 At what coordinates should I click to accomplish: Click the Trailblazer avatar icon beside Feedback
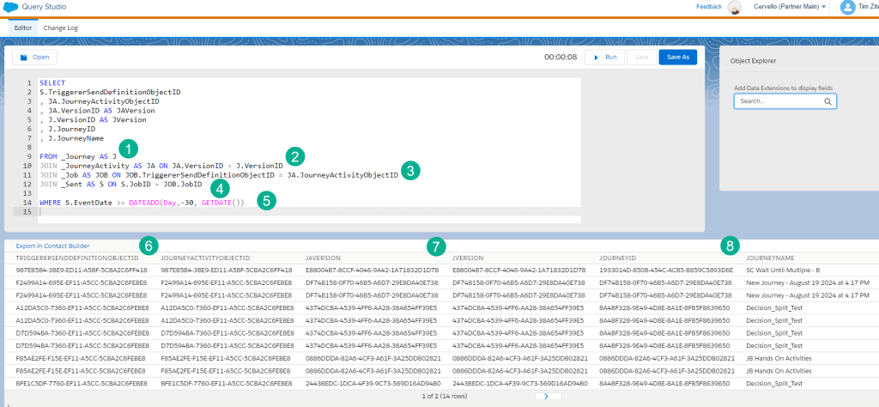[x=734, y=8]
